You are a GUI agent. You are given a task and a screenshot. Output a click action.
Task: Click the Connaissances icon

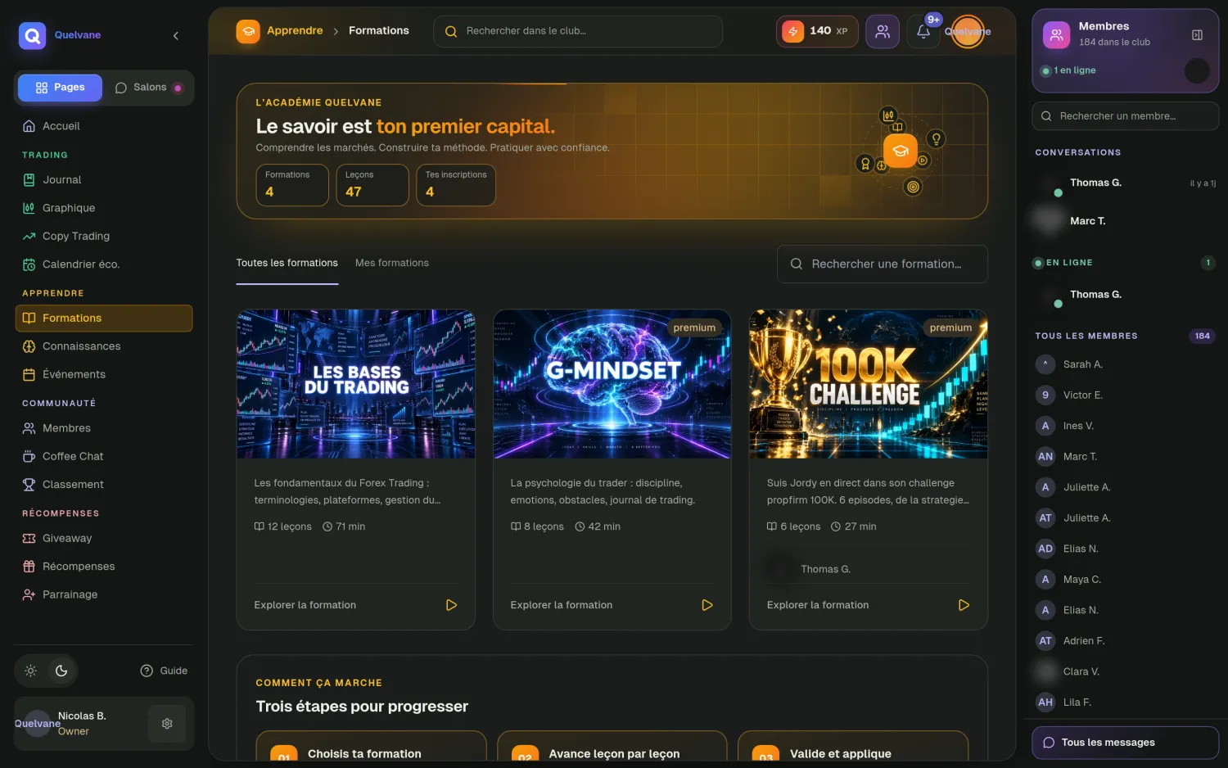29,346
